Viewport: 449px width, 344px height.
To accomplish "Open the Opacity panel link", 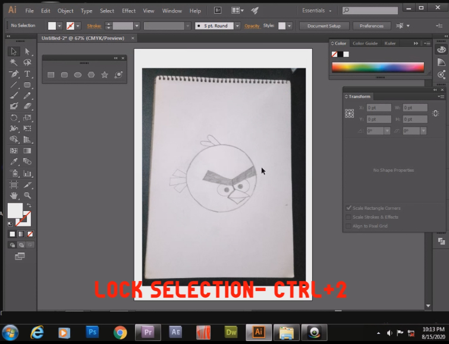I will [x=252, y=26].
